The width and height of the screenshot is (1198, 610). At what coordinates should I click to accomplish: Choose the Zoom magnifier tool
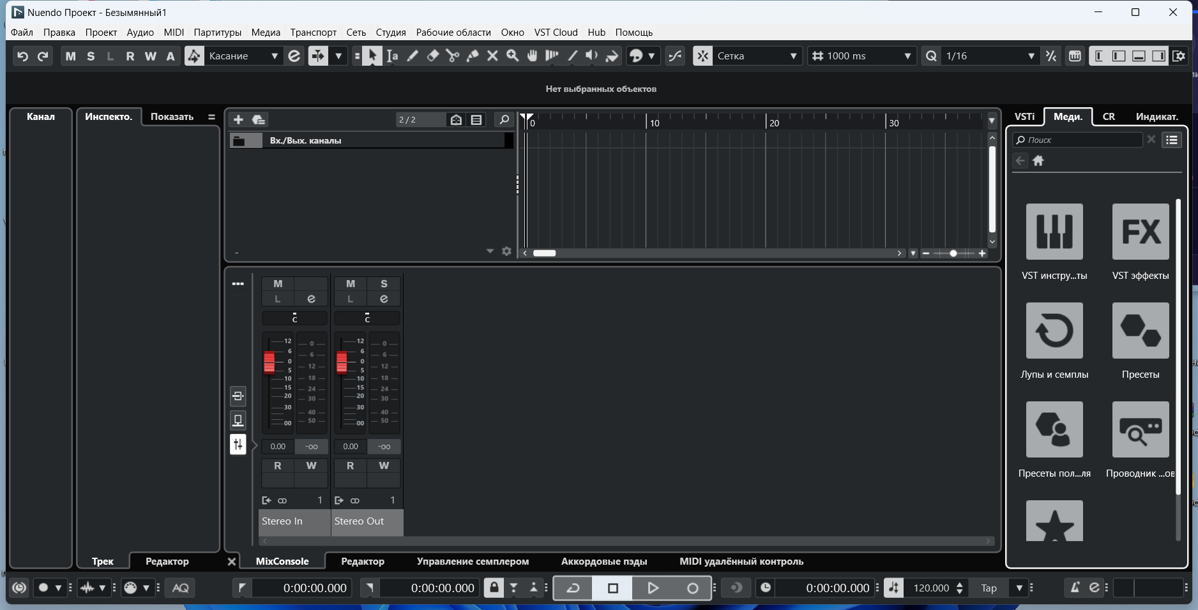coord(512,56)
